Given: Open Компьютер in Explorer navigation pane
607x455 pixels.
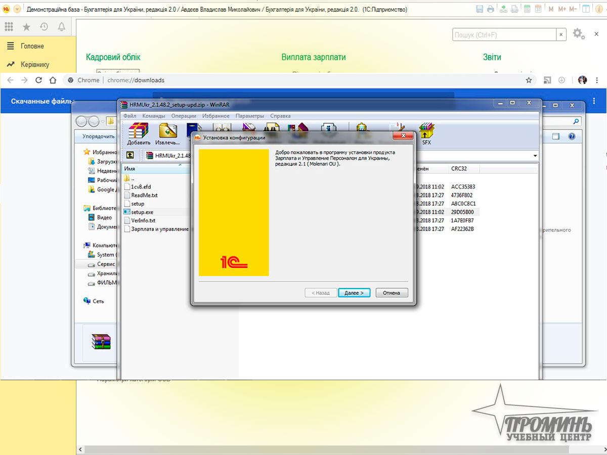Looking at the screenshot, I should [101, 245].
